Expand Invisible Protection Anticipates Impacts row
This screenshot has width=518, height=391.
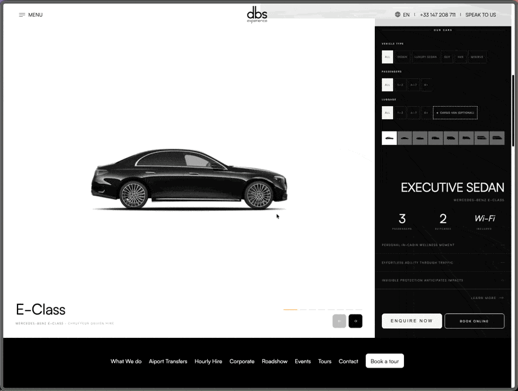click(x=443, y=280)
